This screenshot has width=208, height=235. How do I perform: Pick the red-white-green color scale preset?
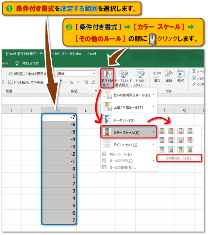[190, 131]
